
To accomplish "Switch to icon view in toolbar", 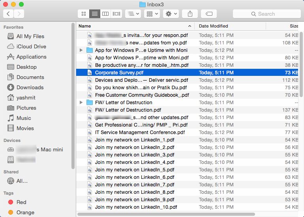I will tap(83, 14).
